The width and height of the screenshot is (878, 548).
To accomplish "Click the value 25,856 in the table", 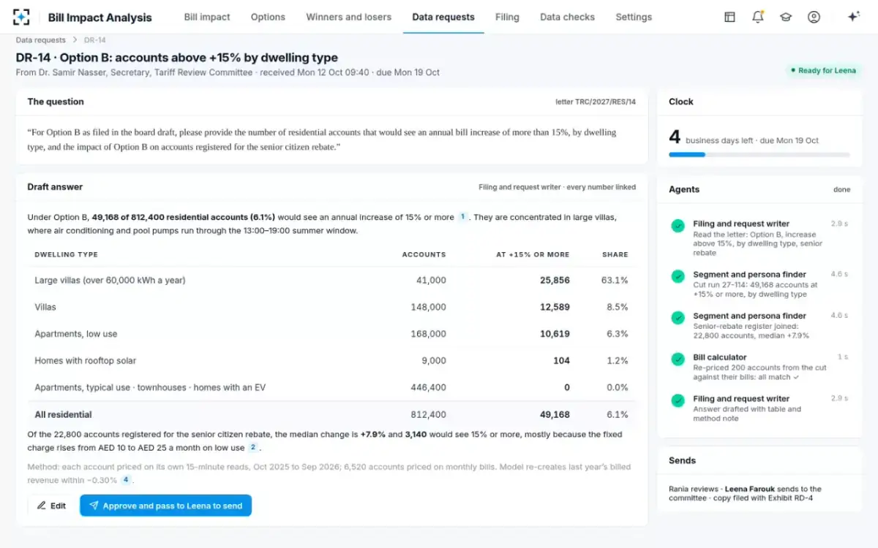I will tap(555, 281).
